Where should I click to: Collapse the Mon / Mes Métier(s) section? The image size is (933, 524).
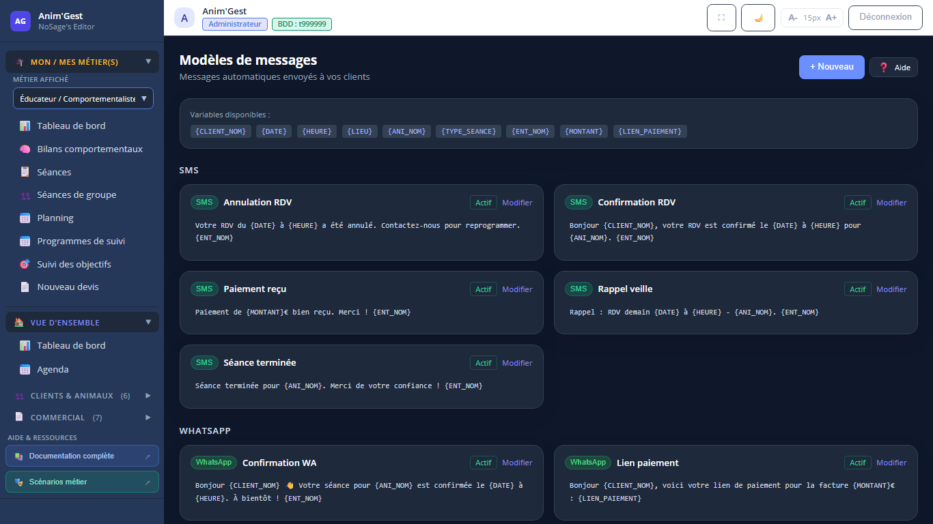tap(82, 62)
